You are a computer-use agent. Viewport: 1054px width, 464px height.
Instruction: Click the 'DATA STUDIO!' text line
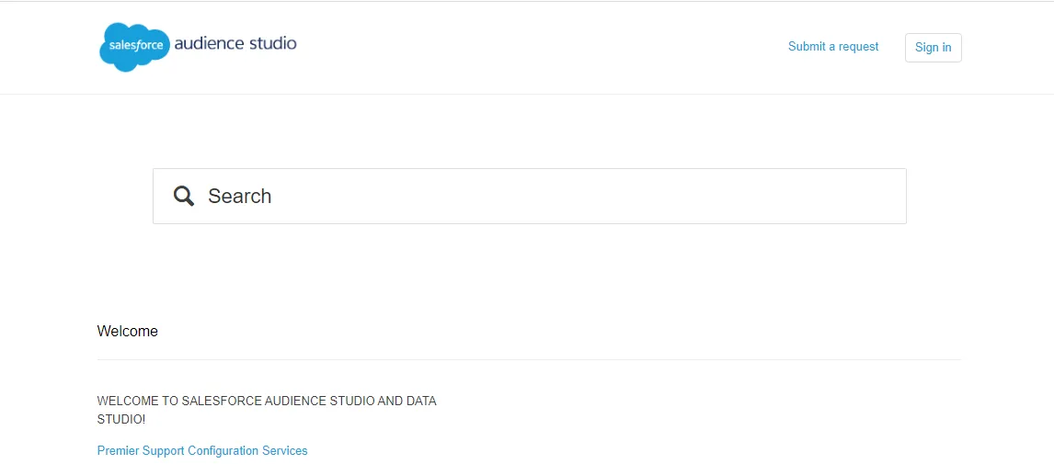121,420
